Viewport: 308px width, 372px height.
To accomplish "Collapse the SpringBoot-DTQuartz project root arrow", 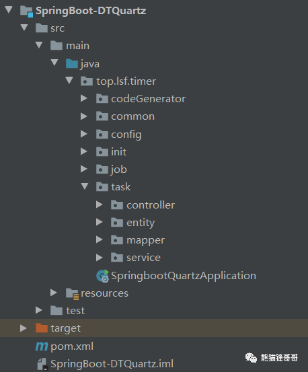I will coord(9,10).
